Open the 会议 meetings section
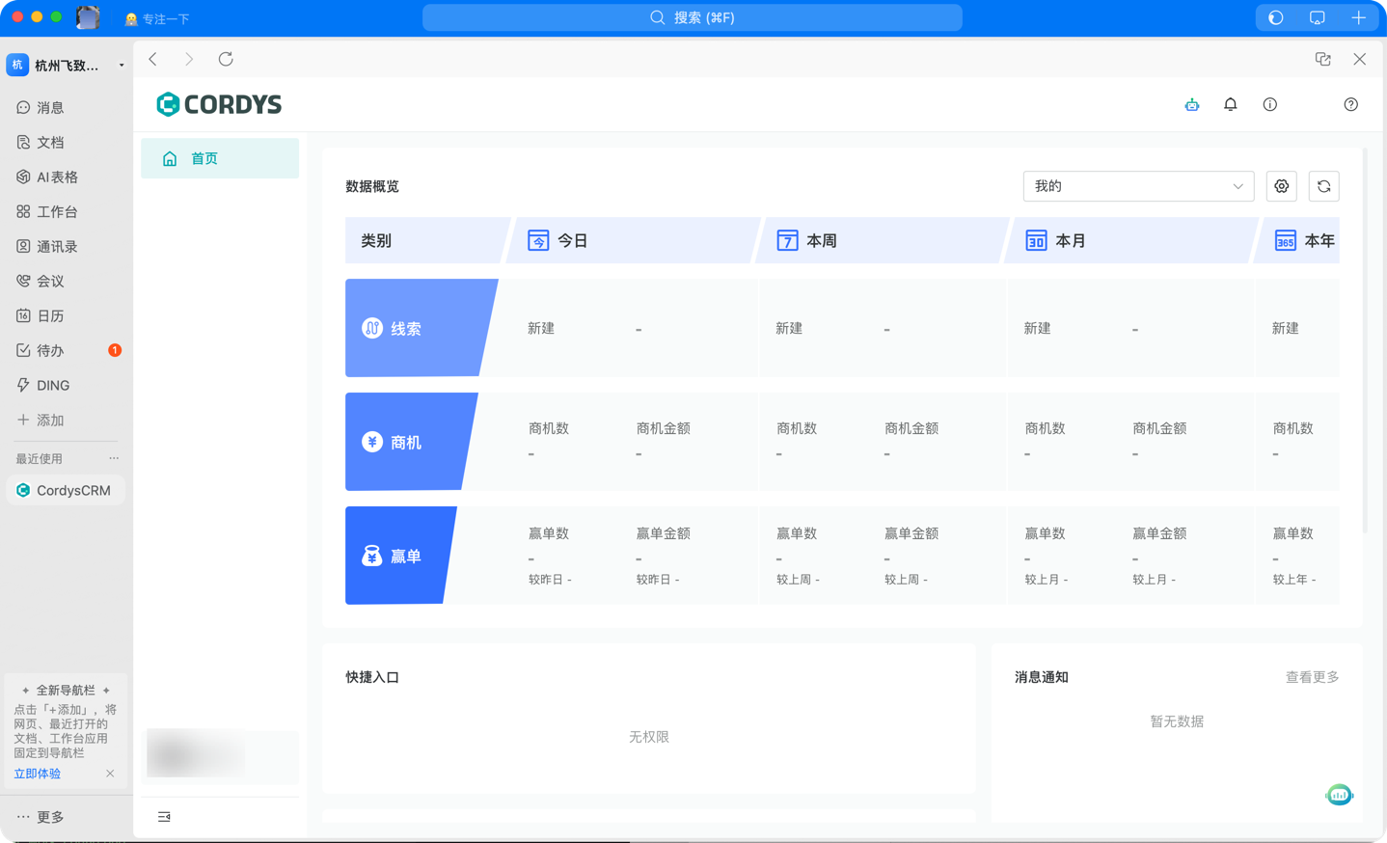 coord(52,281)
